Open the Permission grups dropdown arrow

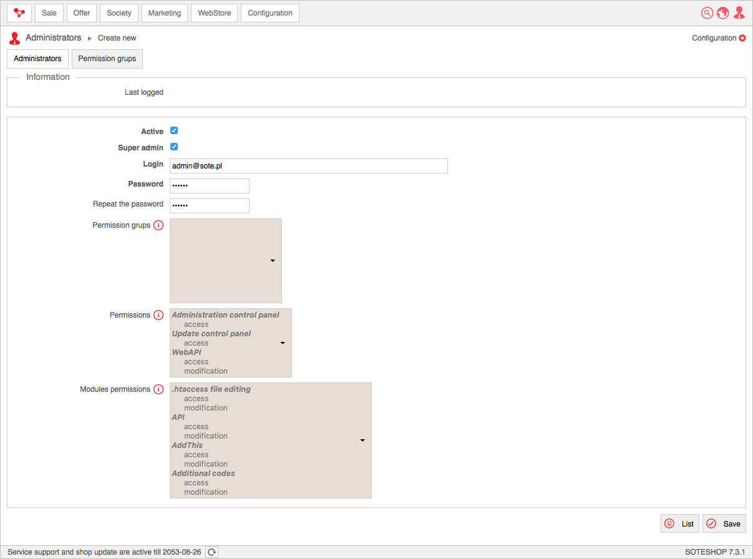273,261
